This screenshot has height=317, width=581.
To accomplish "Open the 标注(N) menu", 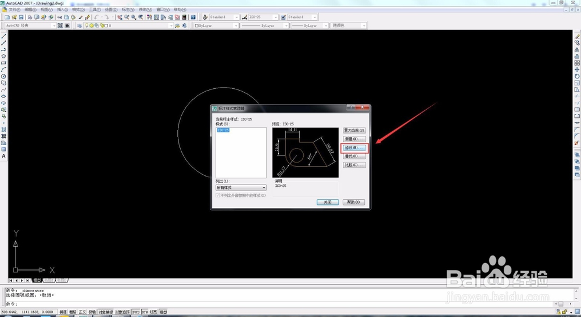I will 128,10.
